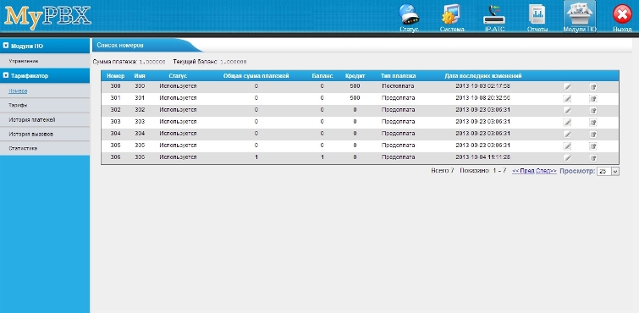Open the Модули ПО icon

tap(579, 15)
